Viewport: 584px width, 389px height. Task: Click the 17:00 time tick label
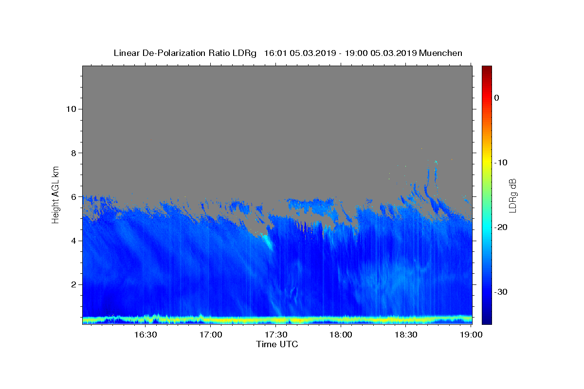coord(211,335)
